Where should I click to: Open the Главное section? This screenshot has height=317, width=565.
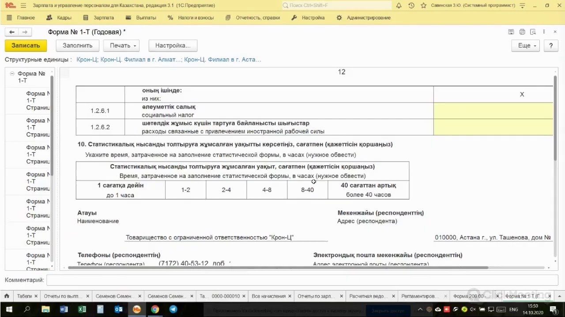pos(21,18)
